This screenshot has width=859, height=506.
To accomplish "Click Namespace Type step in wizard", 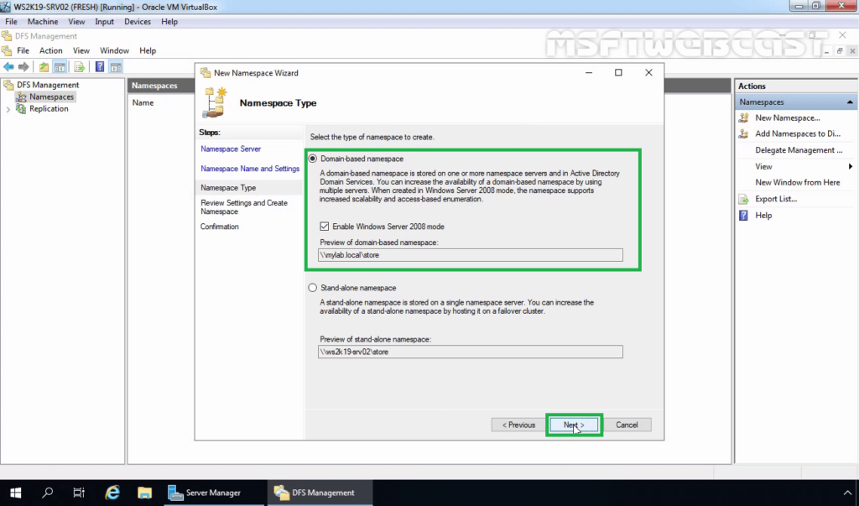I will coord(228,187).
